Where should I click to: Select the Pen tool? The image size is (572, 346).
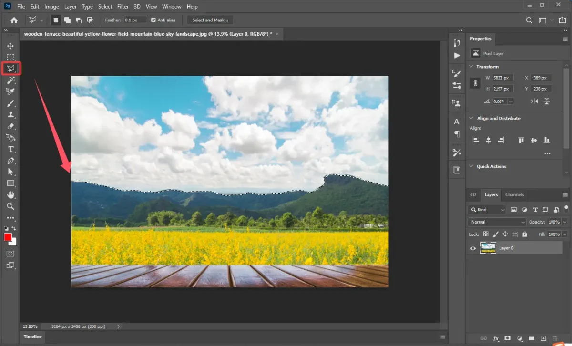[x=10, y=161]
